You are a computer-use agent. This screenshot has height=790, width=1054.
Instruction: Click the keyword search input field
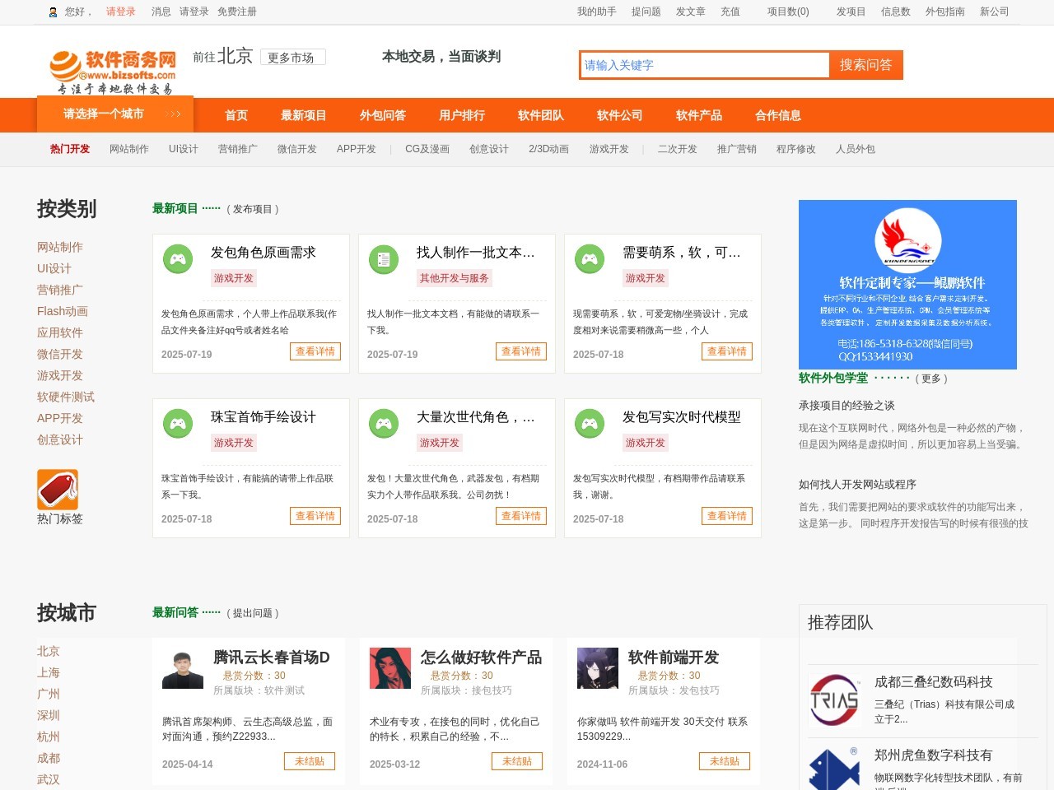704,65
